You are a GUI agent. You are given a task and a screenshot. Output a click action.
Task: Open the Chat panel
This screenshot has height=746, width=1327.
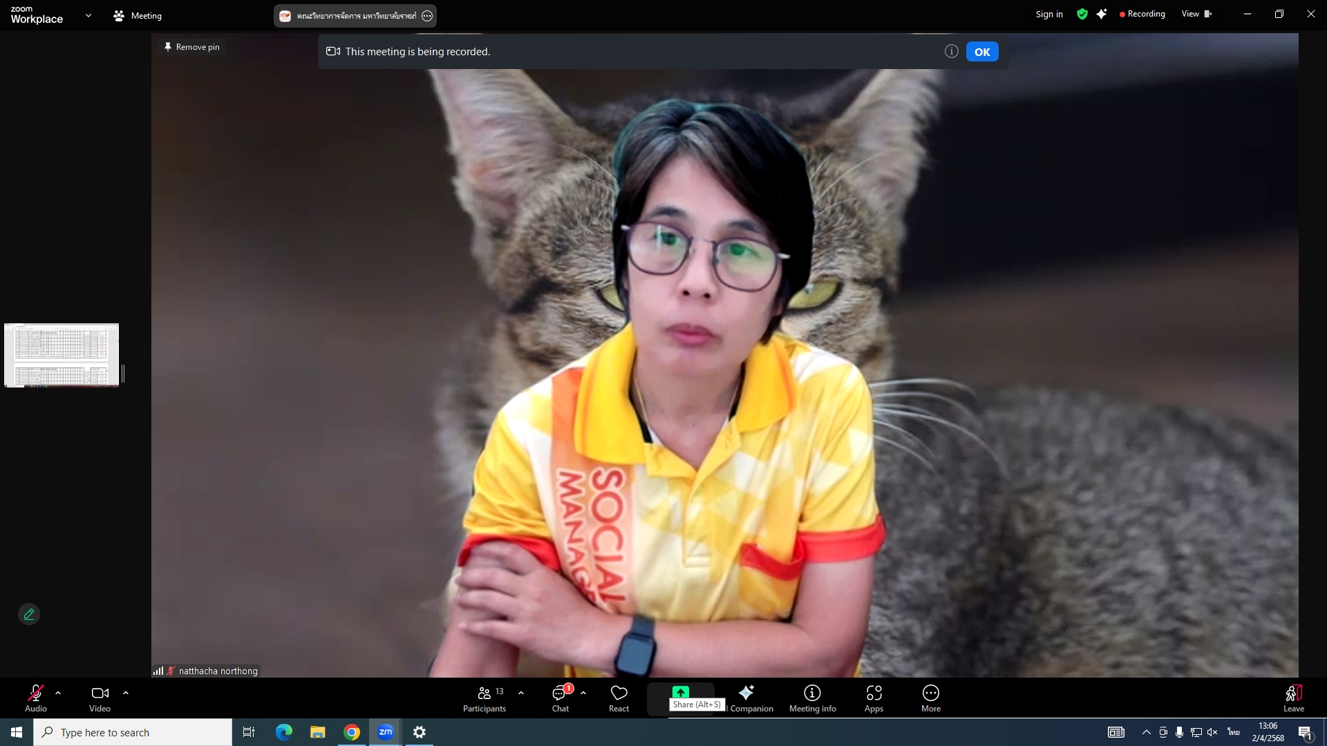pyautogui.click(x=561, y=698)
